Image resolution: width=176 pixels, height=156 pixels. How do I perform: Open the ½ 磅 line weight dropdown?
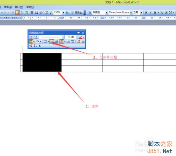(x=77, y=37)
